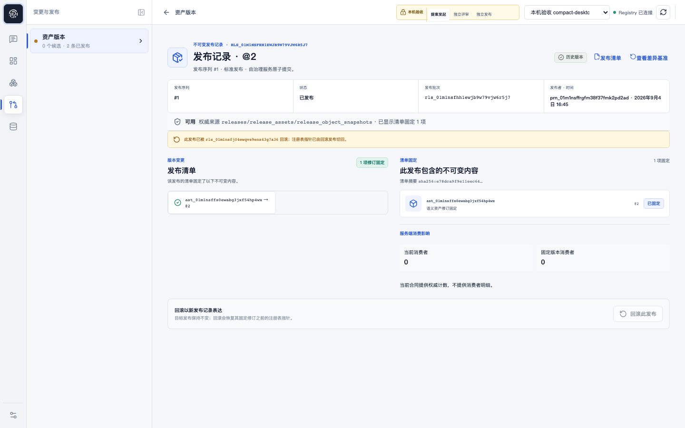Click the rollback icon in the yellow banner
685x428 pixels.
[176, 140]
